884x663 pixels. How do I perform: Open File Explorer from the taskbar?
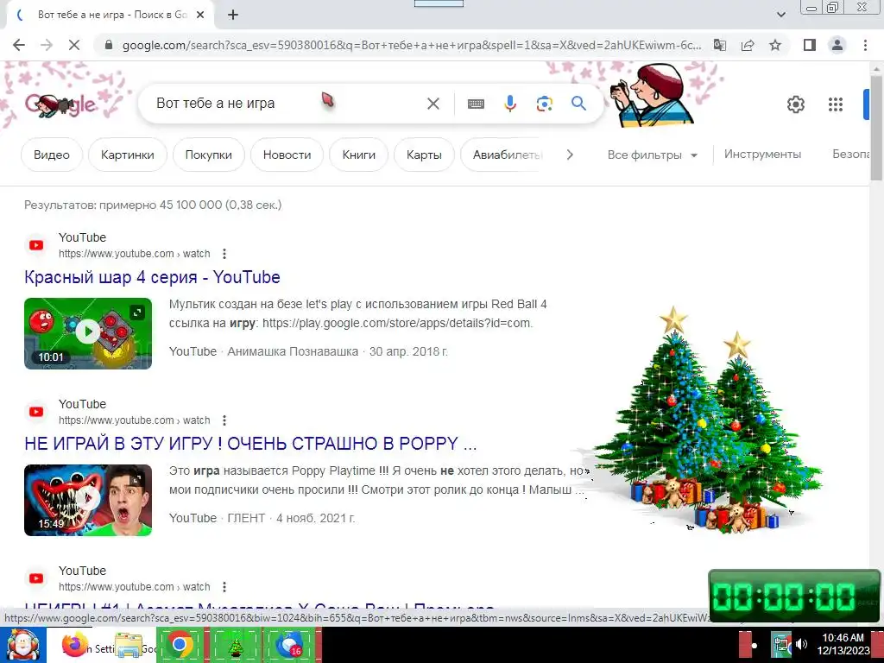129,646
